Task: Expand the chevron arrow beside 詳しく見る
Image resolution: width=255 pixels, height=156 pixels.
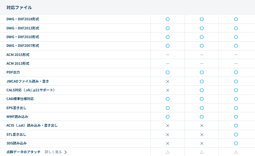Action: (66, 152)
